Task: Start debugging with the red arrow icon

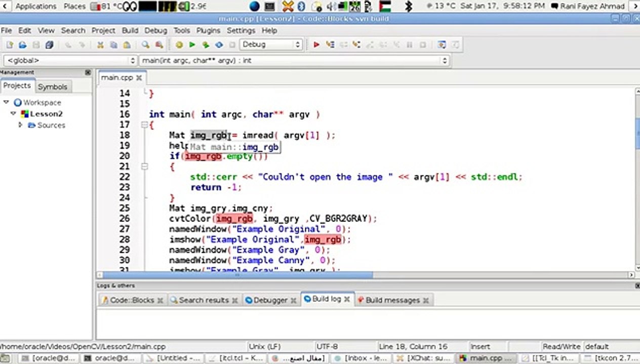Action: (316, 44)
